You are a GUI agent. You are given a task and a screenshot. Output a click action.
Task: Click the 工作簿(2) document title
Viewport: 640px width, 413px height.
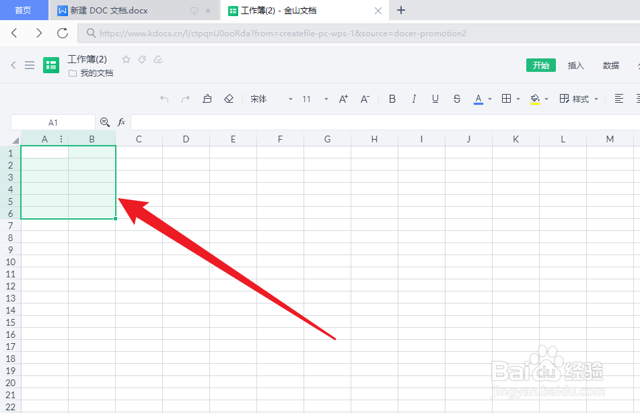point(87,60)
